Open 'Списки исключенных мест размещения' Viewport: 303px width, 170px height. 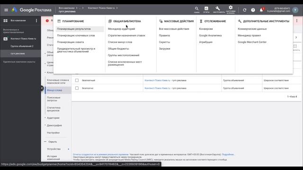[125, 63]
